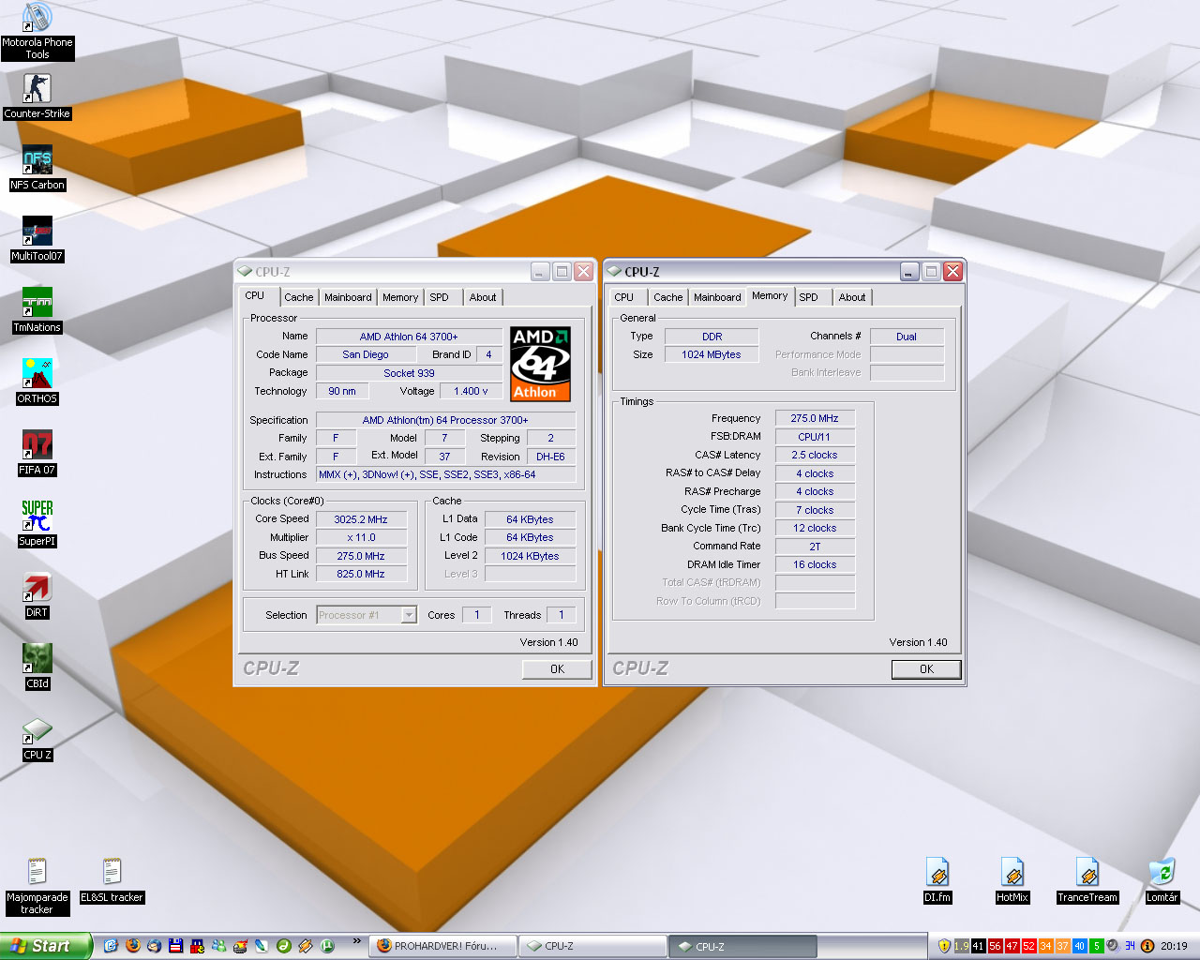This screenshot has height=960, width=1200.
Task: Click the Multiplier value x 11.0
Action: coord(361,537)
